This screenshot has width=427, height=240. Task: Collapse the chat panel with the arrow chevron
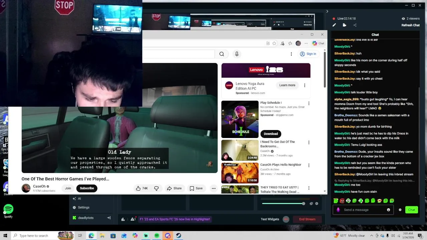click(327, 11)
